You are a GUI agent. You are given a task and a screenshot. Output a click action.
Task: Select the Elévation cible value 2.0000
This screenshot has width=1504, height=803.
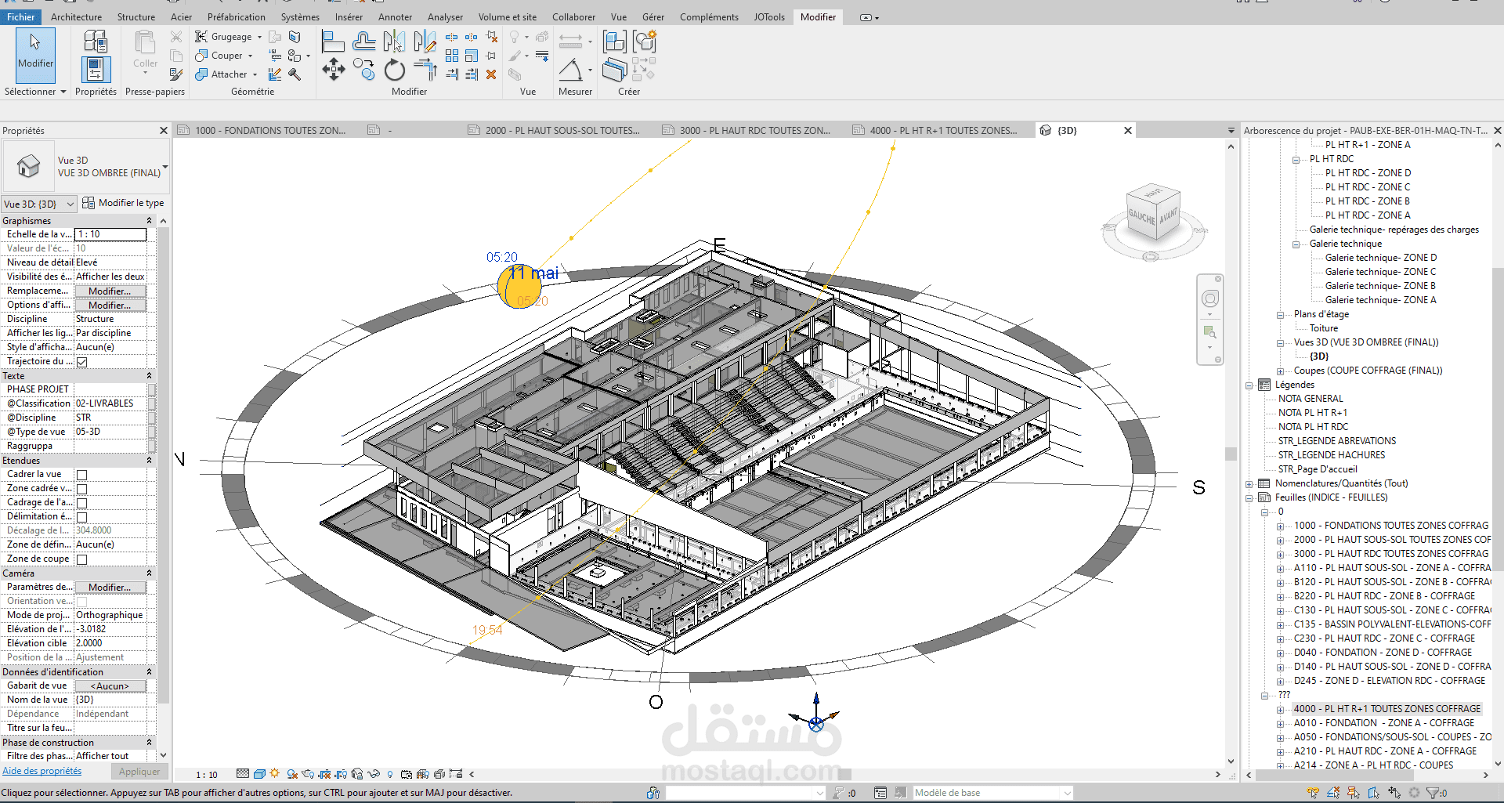click(110, 643)
